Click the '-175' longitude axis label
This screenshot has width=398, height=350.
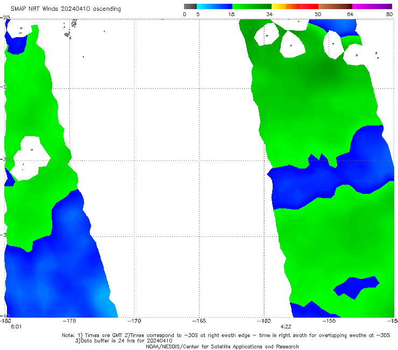click(69, 321)
